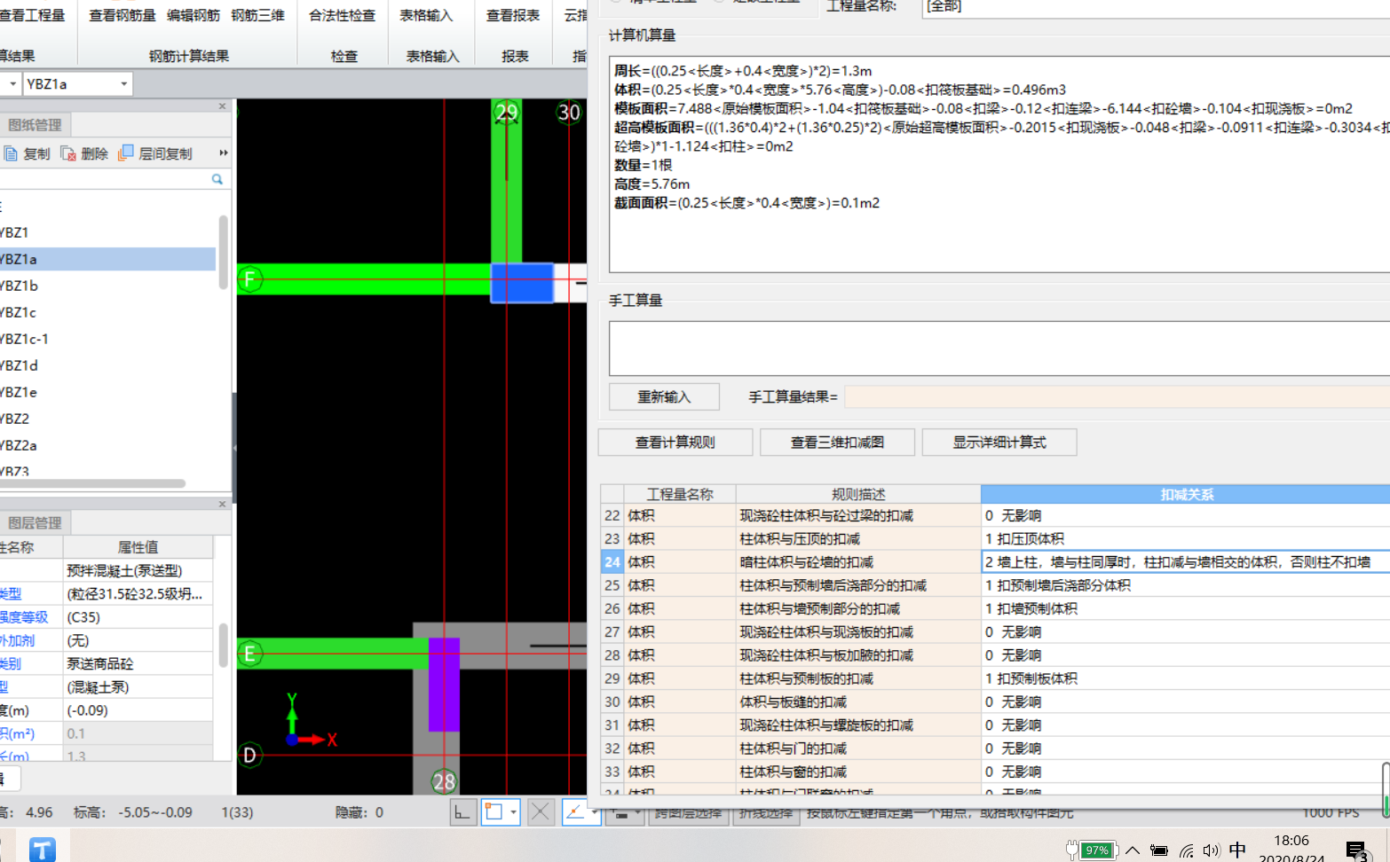The width and height of the screenshot is (1390, 862).
Task: Click the 中 input method indicator
Action: (1238, 850)
